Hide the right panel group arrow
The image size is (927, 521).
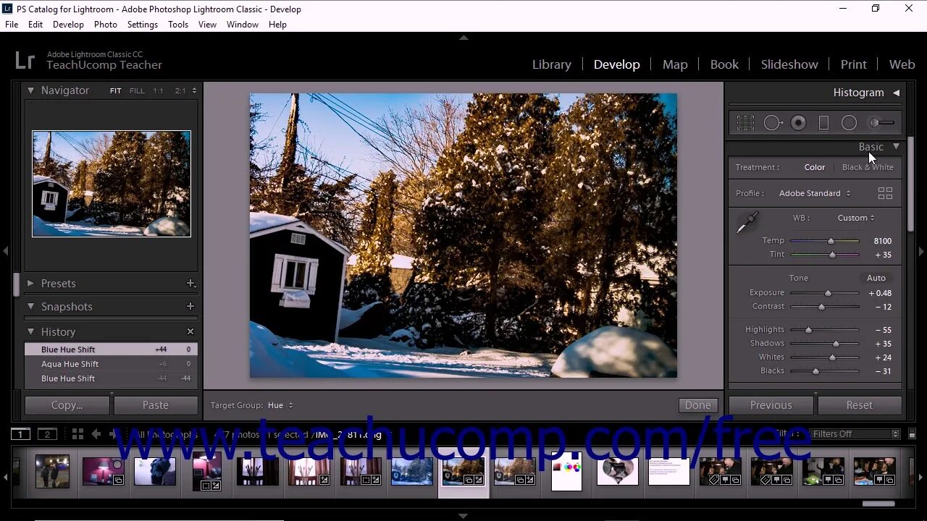point(921,251)
